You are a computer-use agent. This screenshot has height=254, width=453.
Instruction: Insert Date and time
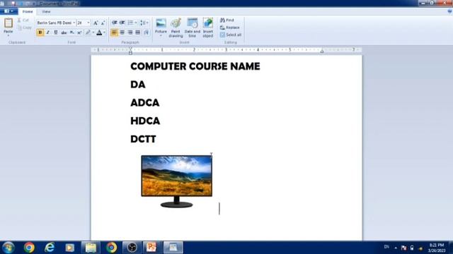[192, 28]
